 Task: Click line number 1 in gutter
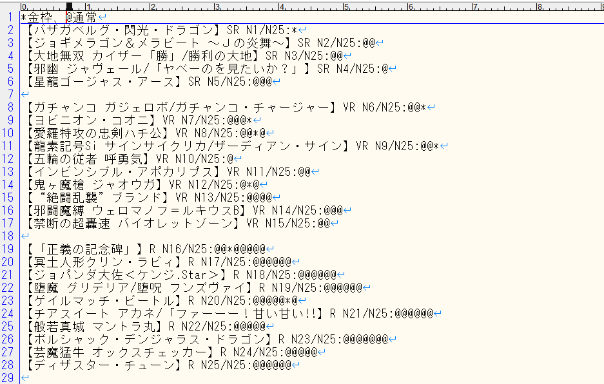pyautogui.click(x=11, y=17)
